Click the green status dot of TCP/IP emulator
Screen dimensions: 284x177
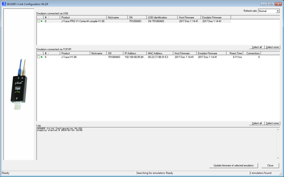tap(42, 57)
